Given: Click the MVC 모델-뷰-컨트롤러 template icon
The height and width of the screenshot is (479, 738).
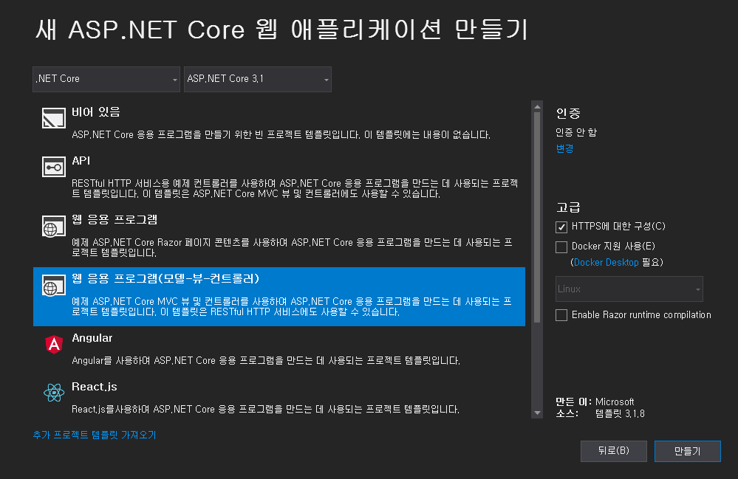Looking at the screenshot, I should click(x=54, y=286).
